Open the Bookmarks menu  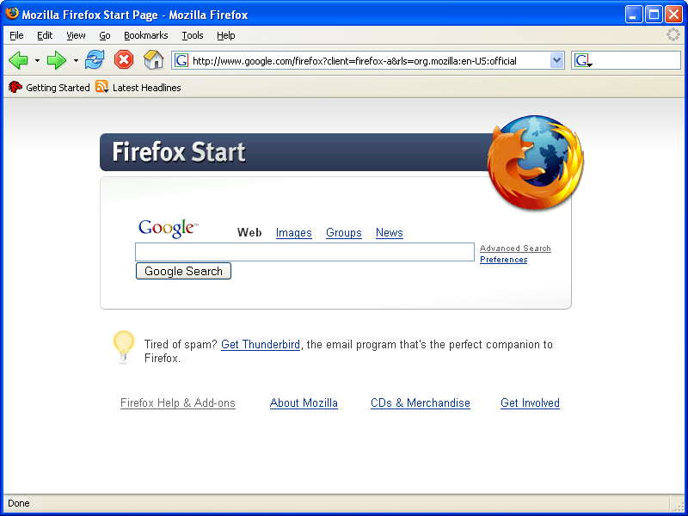145,35
